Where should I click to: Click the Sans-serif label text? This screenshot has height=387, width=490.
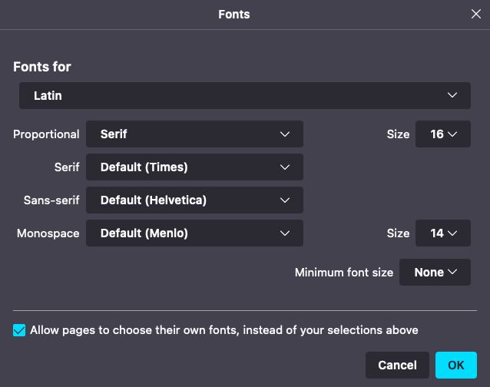tap(51, 200)
